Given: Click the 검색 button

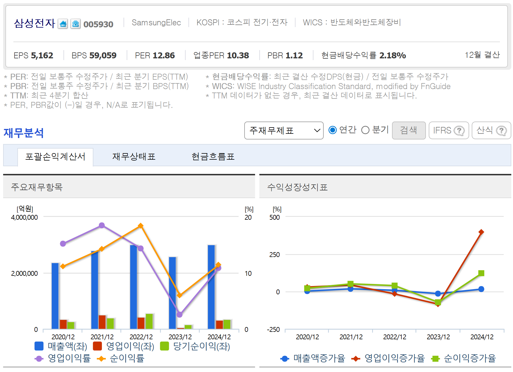Looking at the screenshot, I should point(409,131).
